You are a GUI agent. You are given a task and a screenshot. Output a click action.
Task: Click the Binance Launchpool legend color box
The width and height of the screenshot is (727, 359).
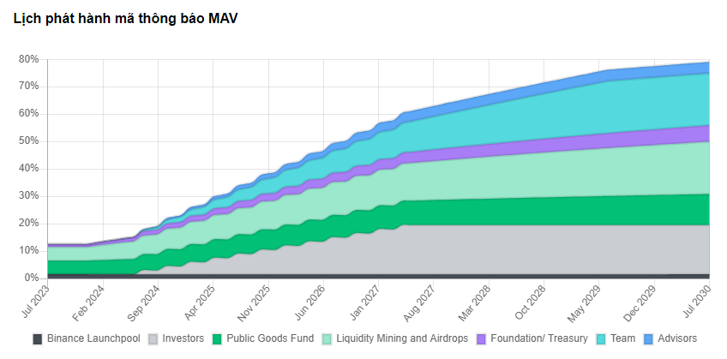click(x=38, y=339)
